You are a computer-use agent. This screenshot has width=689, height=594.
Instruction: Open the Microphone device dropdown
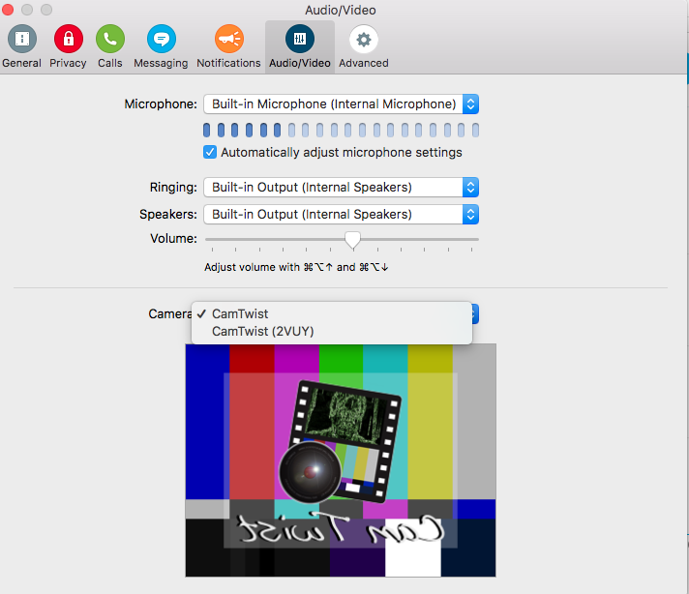tap(341, 104)
